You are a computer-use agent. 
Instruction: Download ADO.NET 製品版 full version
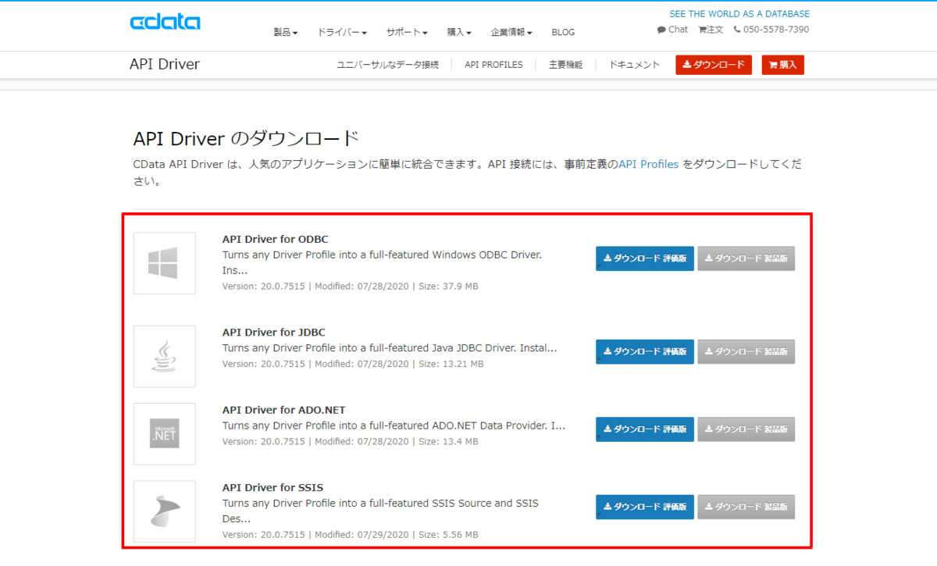click(x=746, y=429)
